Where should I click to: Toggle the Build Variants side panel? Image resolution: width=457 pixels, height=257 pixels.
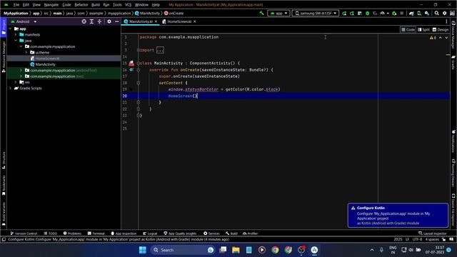(4, 214)
